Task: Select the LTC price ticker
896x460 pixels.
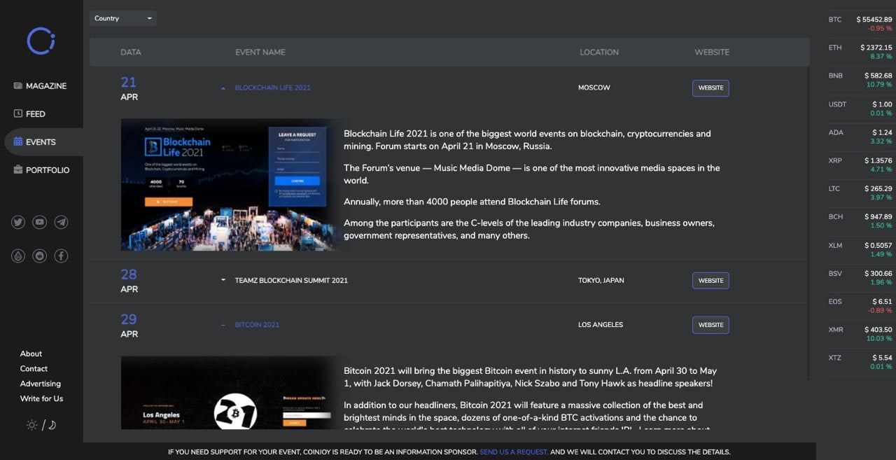Action: pyautogui.click(x=860, y=193)
